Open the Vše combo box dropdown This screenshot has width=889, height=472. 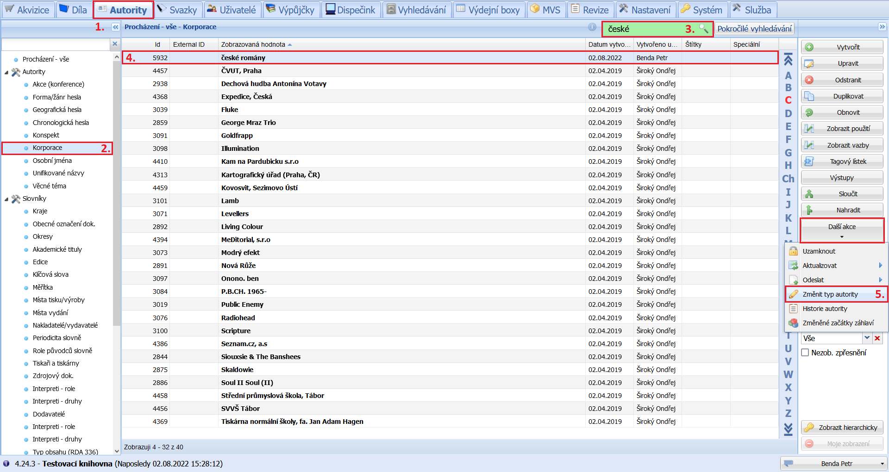tap(867, 338)
